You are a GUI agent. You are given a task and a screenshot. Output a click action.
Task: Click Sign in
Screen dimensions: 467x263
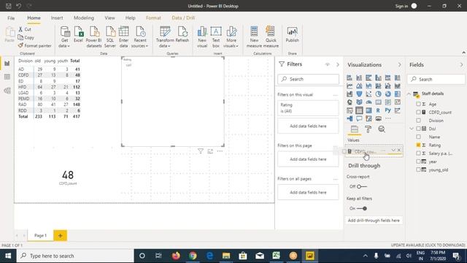[x=401, y=6]
